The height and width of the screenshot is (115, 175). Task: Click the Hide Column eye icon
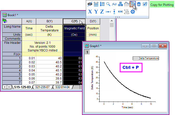click(x=90, y=4)
